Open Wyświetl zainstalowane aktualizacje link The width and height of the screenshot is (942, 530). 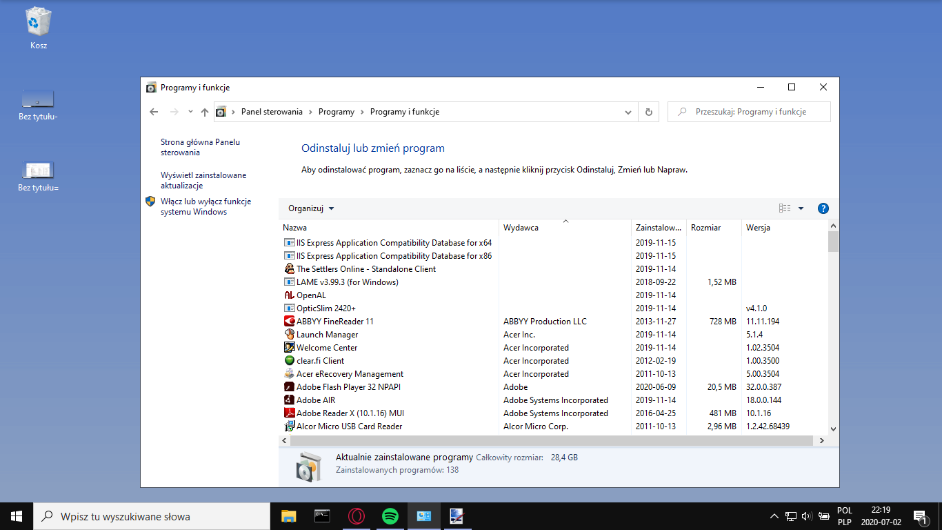(203, 180)
